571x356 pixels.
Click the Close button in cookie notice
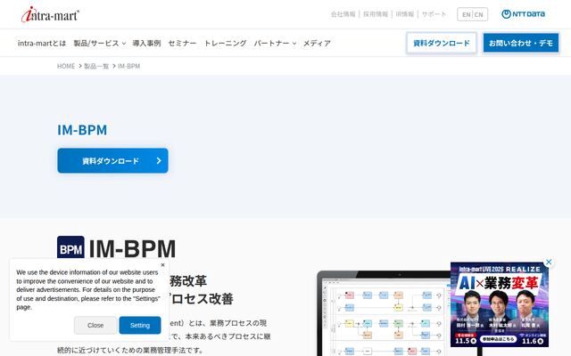coord(95,325)
